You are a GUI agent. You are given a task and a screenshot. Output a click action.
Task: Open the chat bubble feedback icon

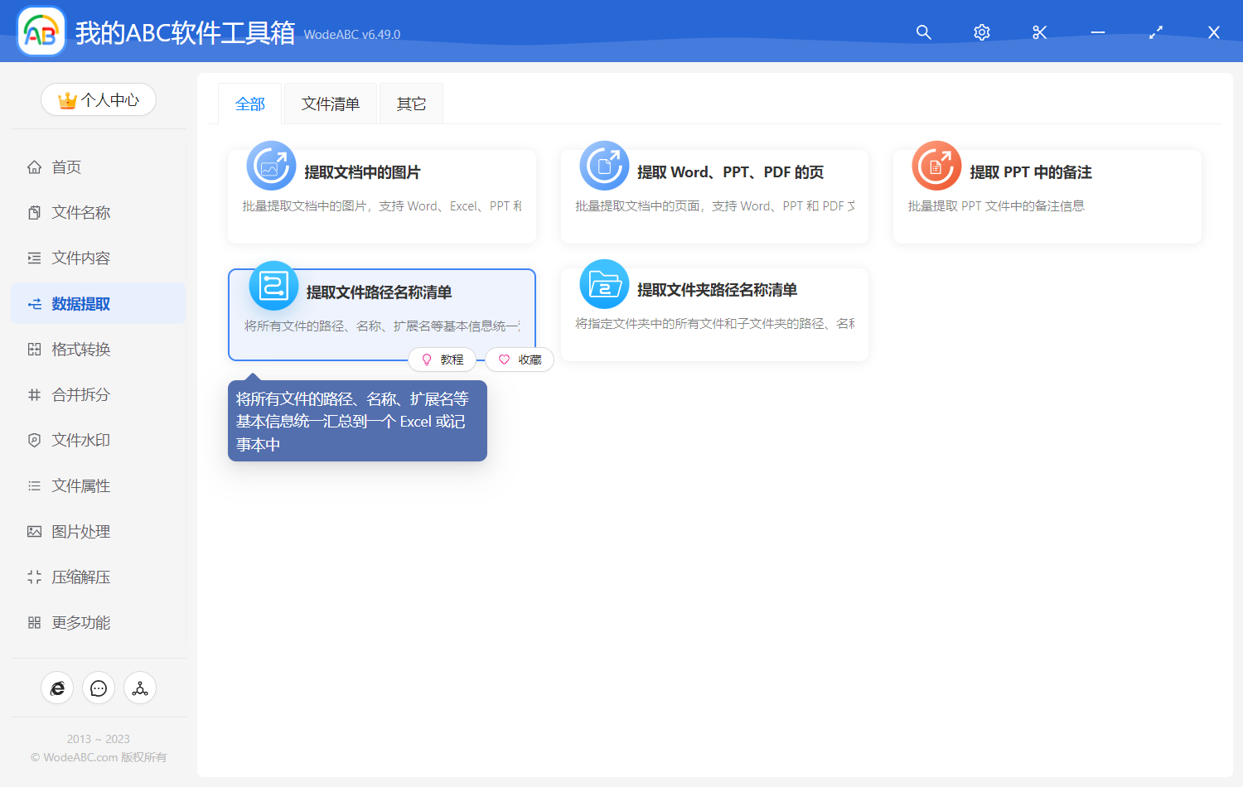point(99,688)
